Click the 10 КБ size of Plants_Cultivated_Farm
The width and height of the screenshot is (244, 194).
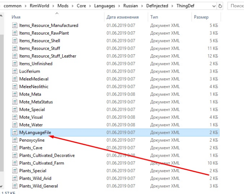213,163
